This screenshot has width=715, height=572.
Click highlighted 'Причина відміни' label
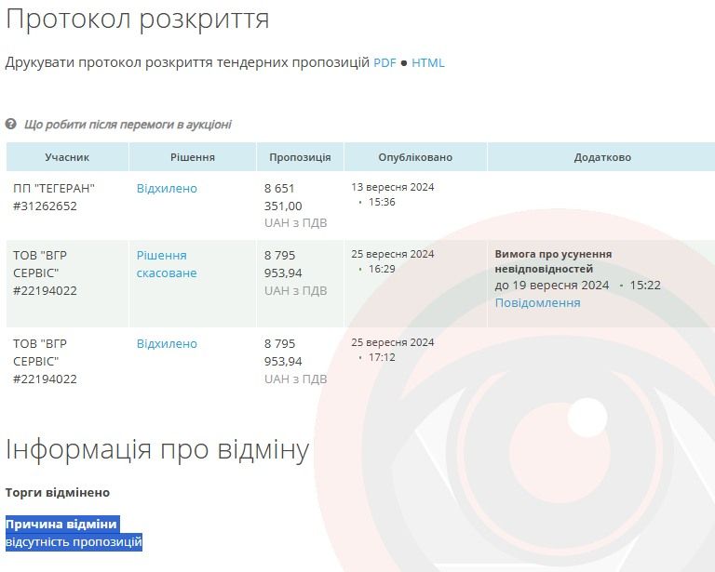[x=61, y=525]
